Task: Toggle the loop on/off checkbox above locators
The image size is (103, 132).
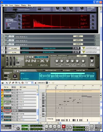Action: pos(73,125)
